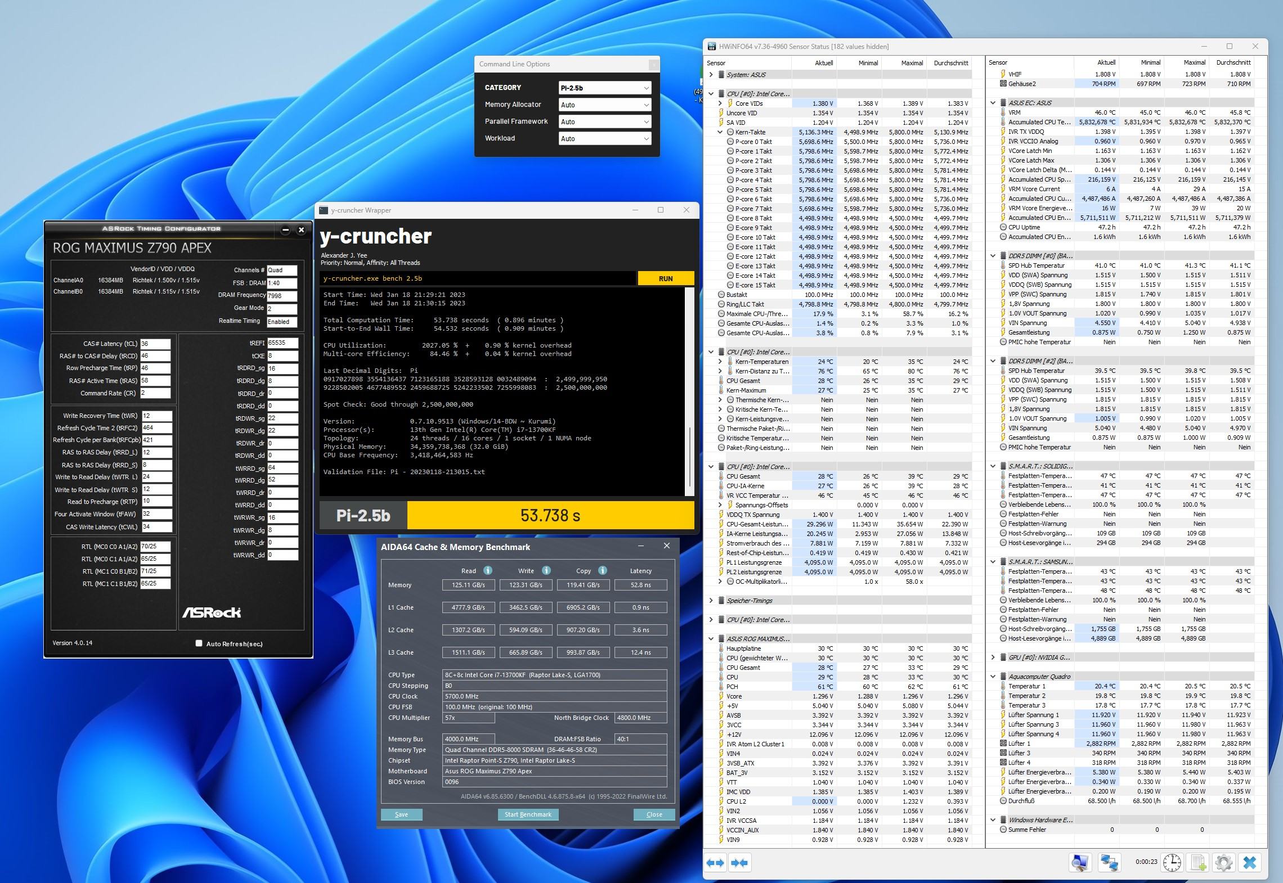Click AIDA64 Copy info icon
Screen dimensions: 1283x883
(x=602, y=570)
